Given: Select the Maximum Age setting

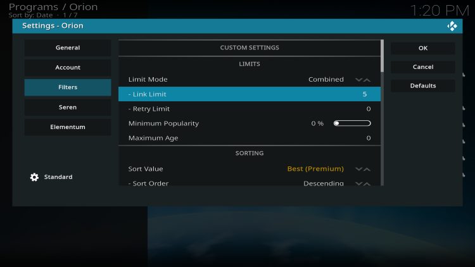Looking at the screenshot, I should point(250,138).
